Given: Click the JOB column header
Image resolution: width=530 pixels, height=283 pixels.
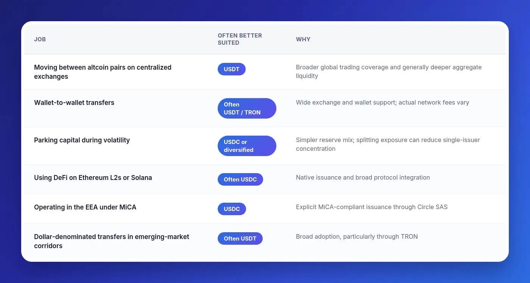Looking at the screenshot, I should tap(40, 39).
